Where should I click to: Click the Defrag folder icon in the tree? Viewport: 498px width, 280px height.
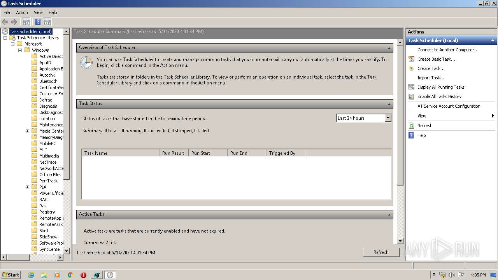click(34, 100)
